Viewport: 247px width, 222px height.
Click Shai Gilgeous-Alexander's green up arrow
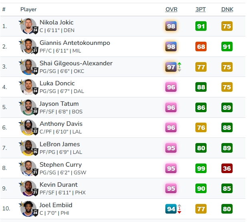pos(179,64)
